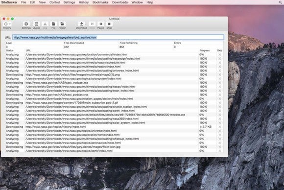Open the Control menu
The image size is (284, 190).
(x=54, y=2)
